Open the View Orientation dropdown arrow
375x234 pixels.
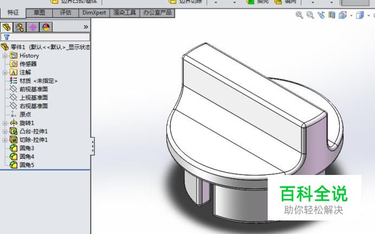coord(351,16)
